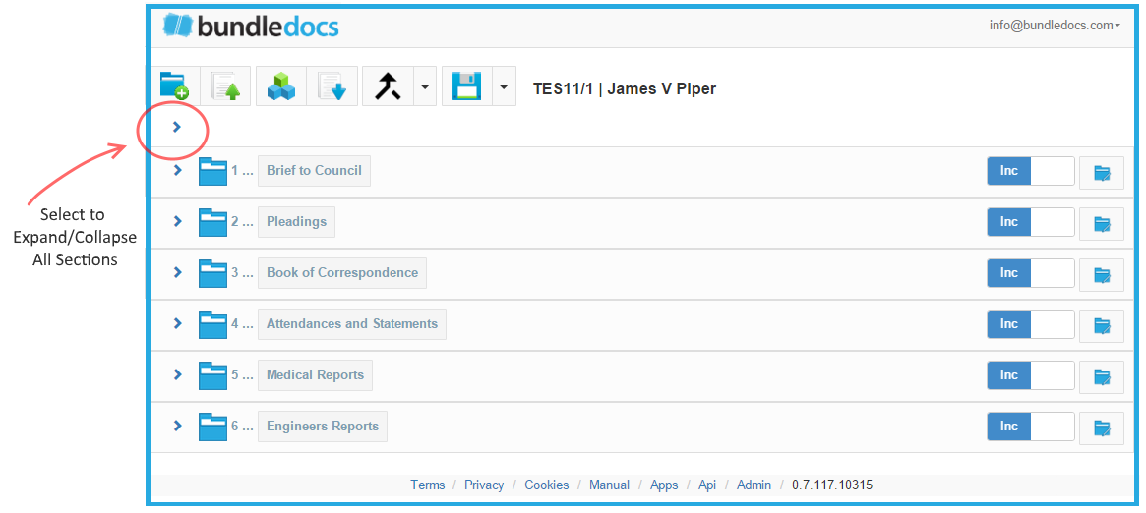Expand all sections with top chevron

[x=176, y=127]
